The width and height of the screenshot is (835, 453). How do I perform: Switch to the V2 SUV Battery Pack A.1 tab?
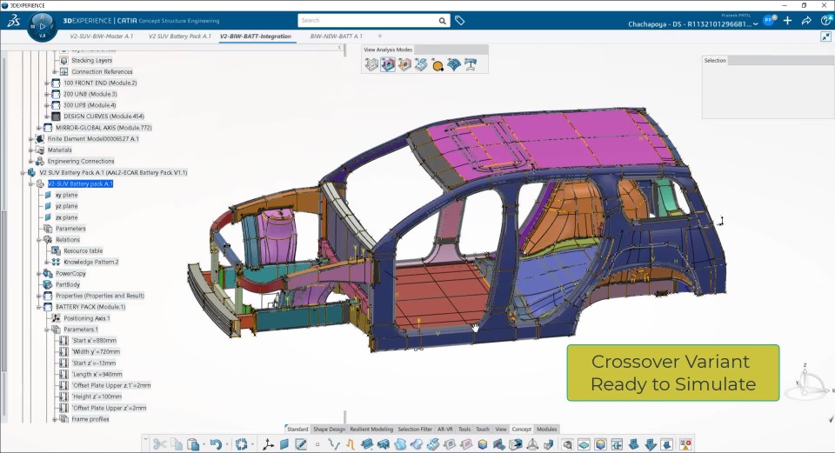(x=179, y=37)
